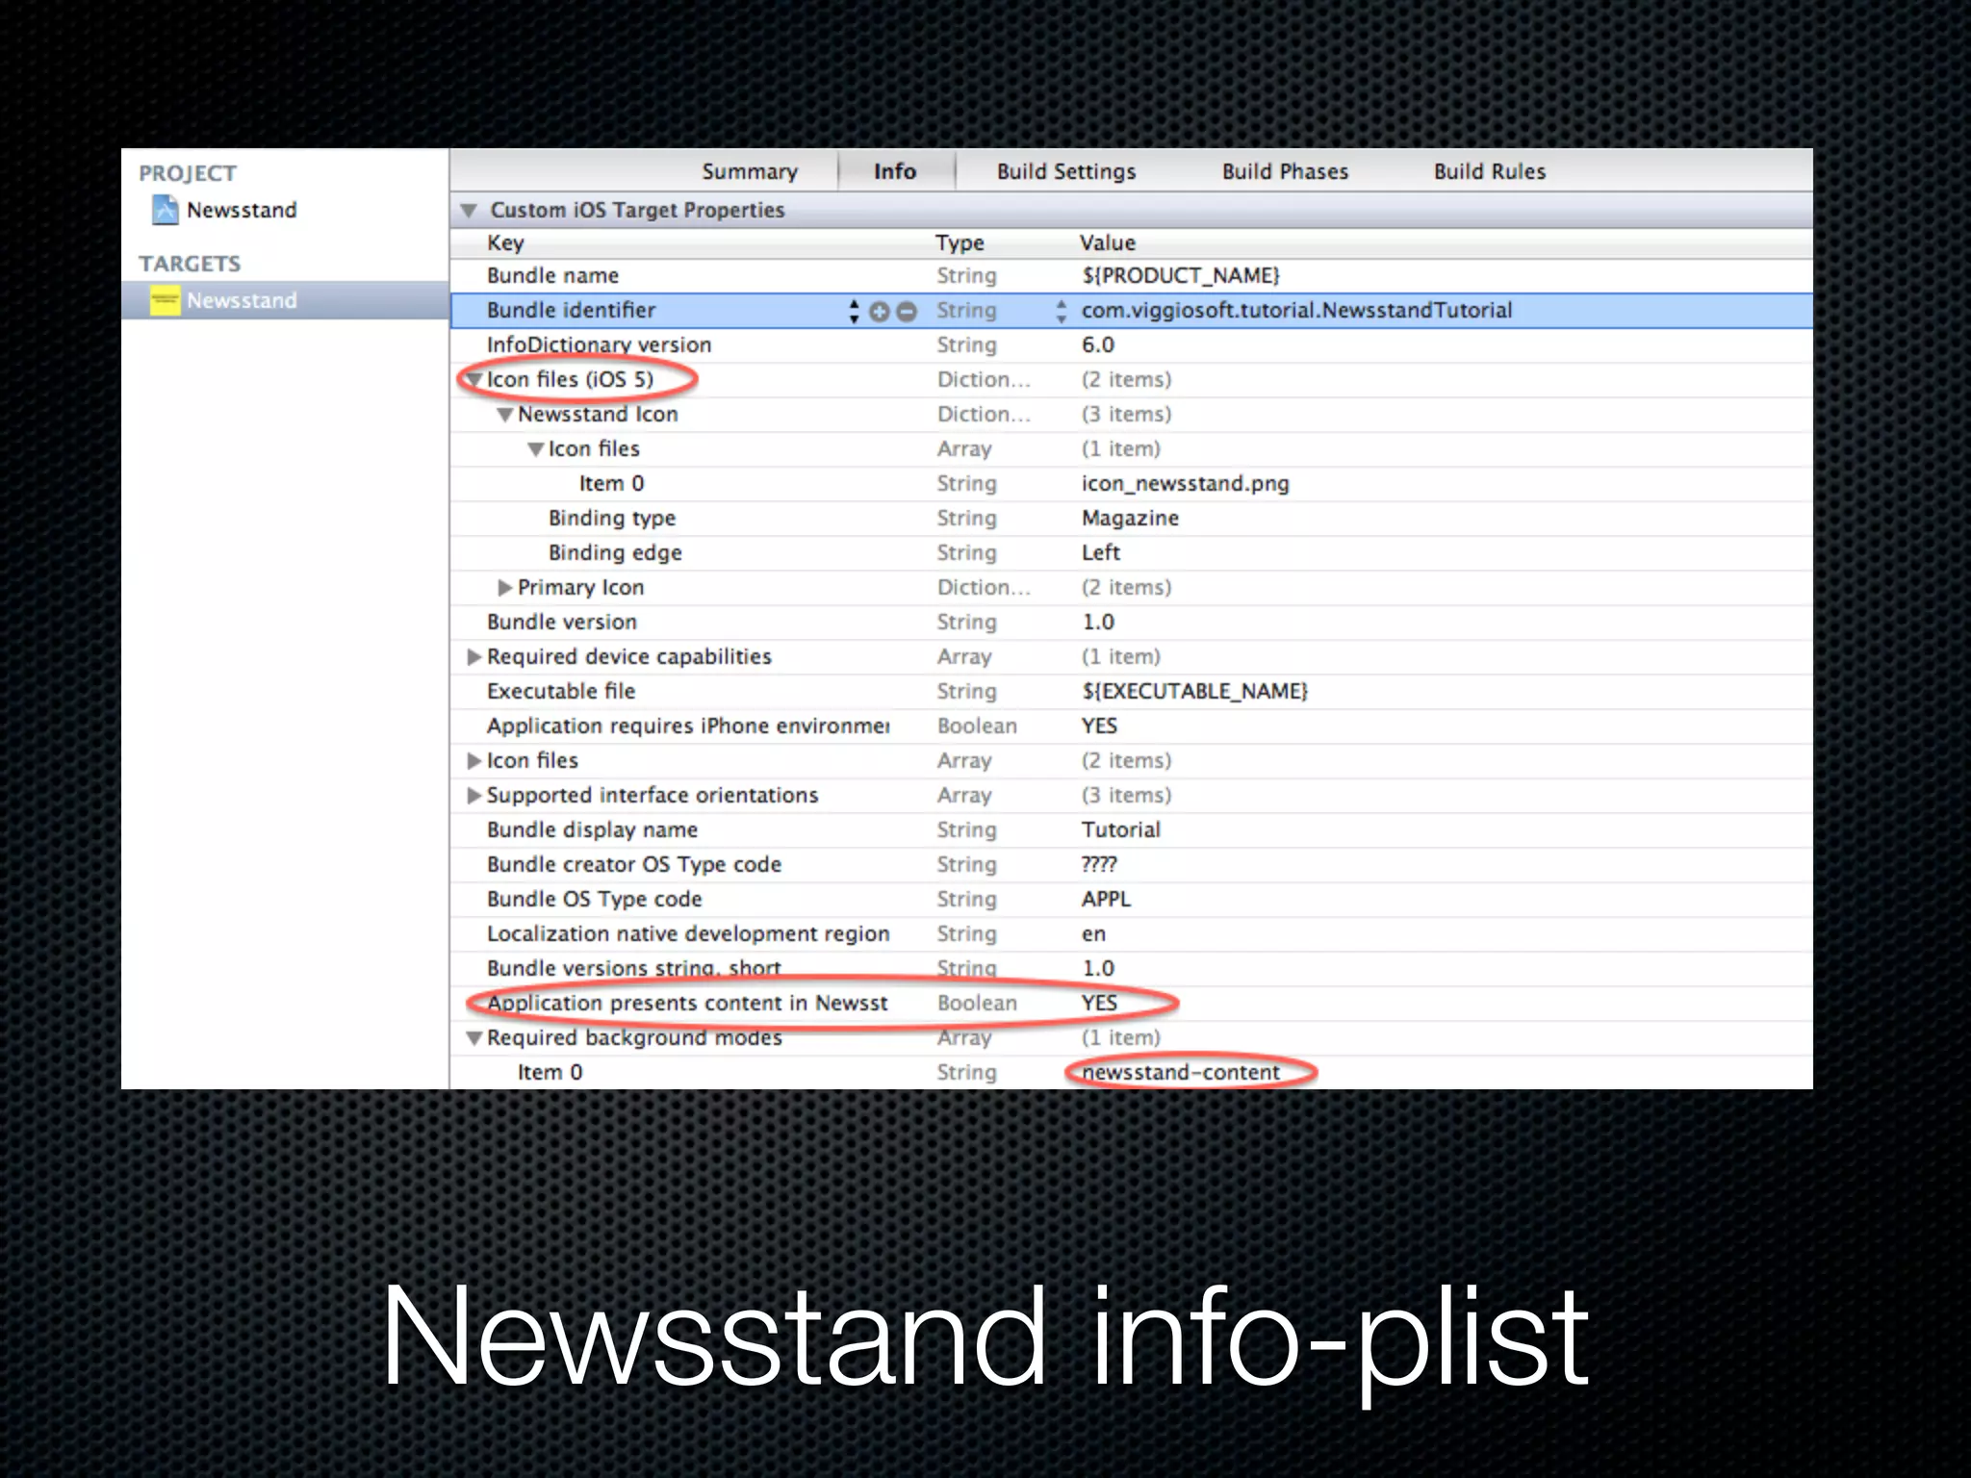Select Item 0 under Newsstand Icon files
The width and height of the screenshot is (1971, 1478).
[1131, 484]
